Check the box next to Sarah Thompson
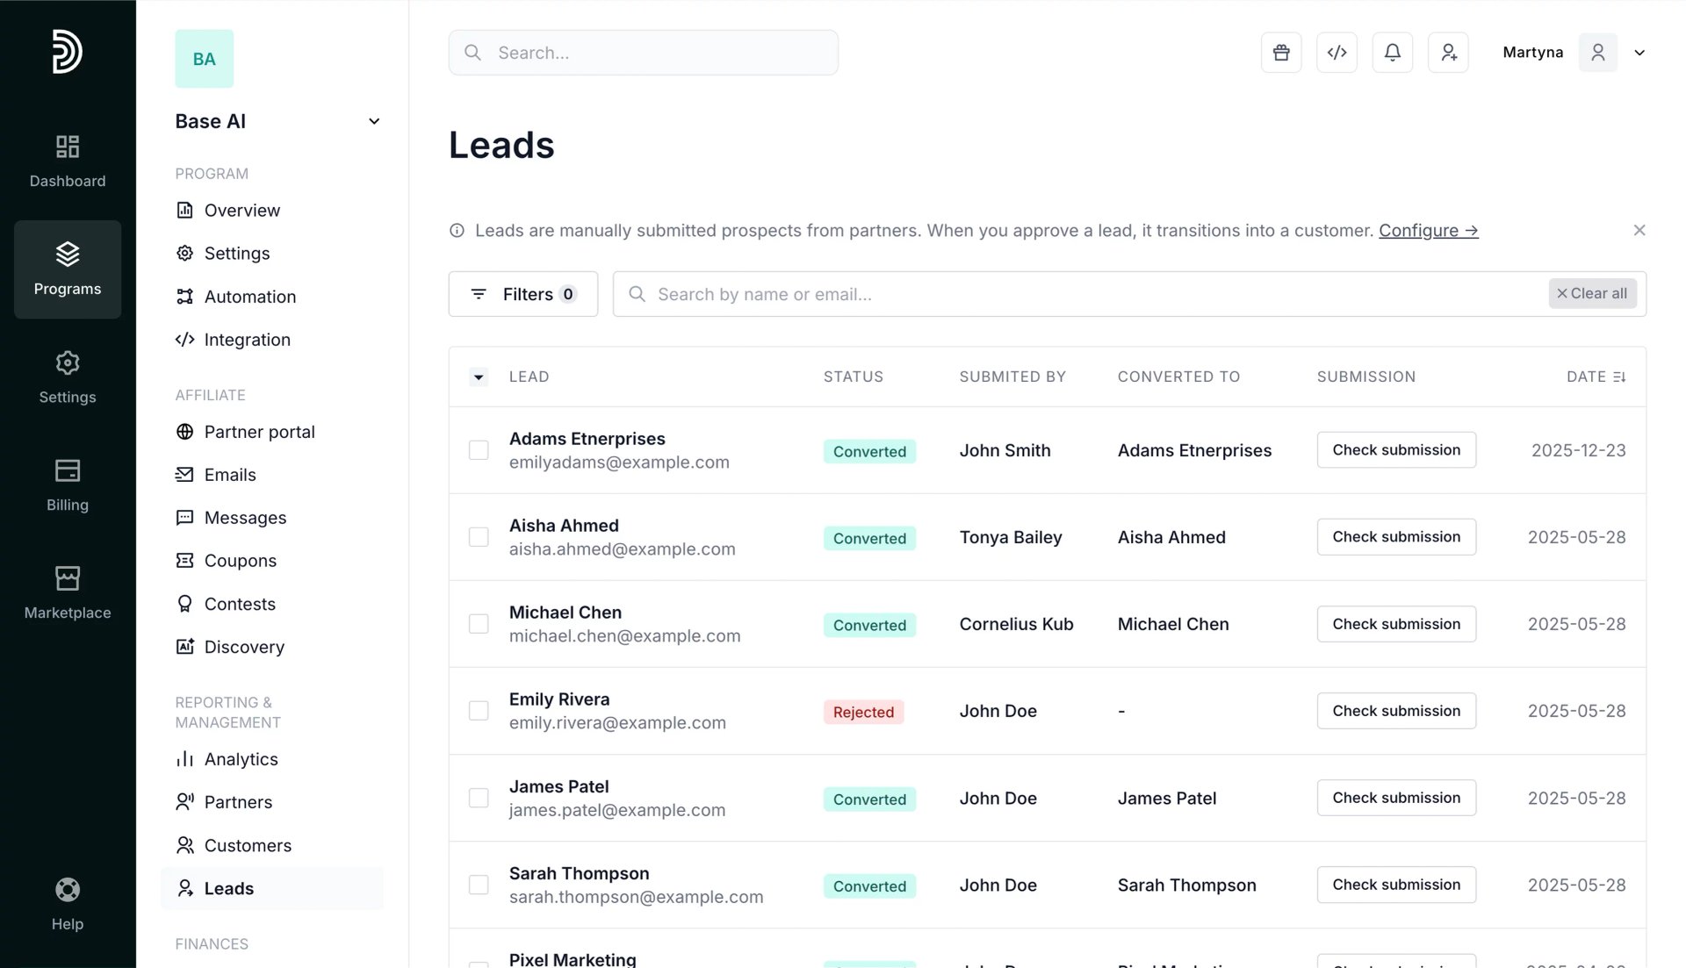This screenshot has height=968, width=1686. pyautogui.click(x=479, y=885)
